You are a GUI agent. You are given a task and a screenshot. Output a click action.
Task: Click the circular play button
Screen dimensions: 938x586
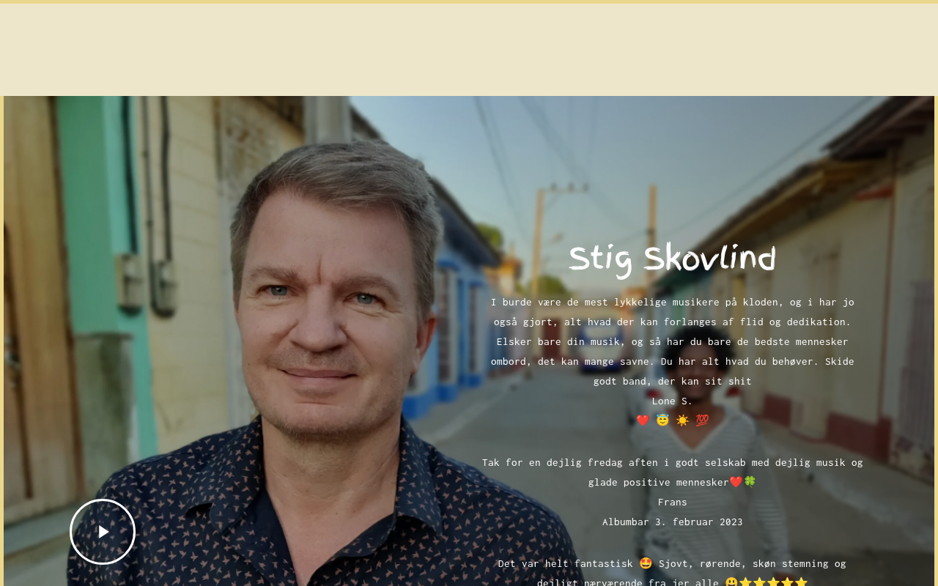pos(103,532)
